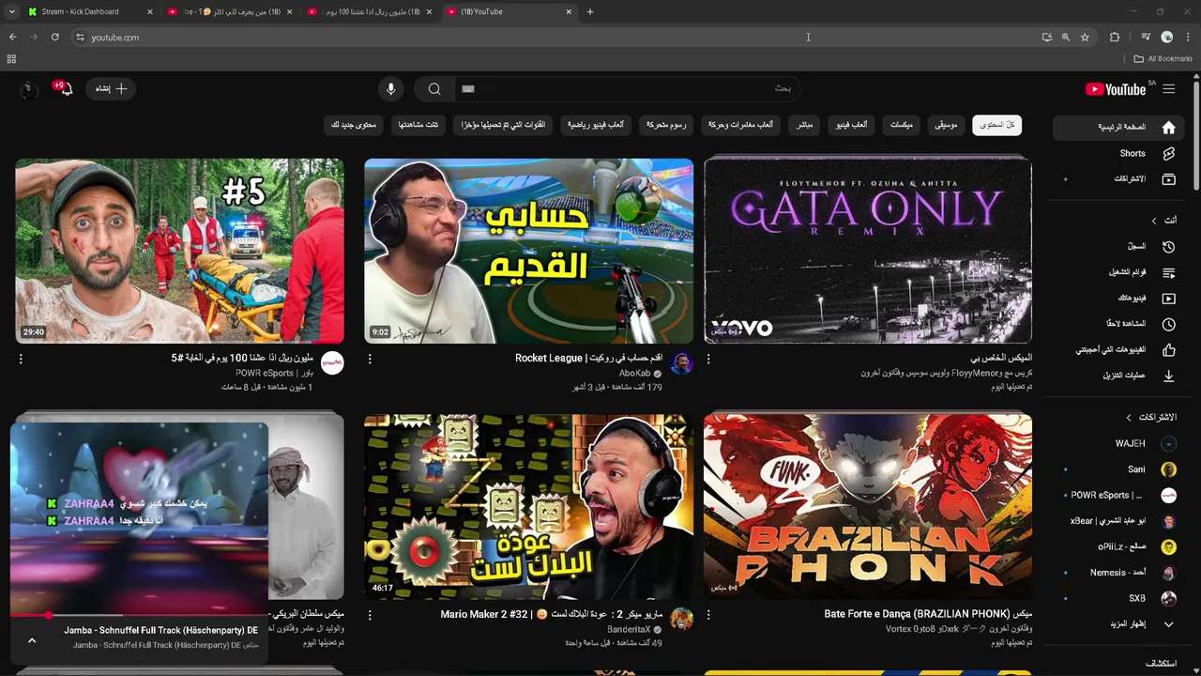The width and height of the screenshot is (1201, 676).
Task: Open AboKab channel avatar
Action: click(682, 364)
